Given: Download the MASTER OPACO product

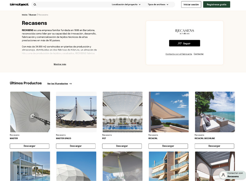Looking at the screenshot, I should pos(76,146).
